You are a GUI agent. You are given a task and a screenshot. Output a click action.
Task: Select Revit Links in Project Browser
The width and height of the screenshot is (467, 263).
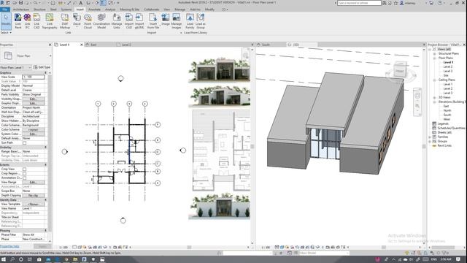[444, 145]
